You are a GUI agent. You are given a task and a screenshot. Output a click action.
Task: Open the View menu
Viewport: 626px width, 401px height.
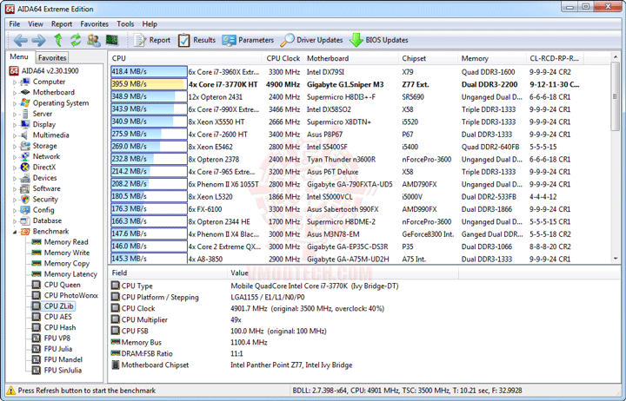(36, 24)
